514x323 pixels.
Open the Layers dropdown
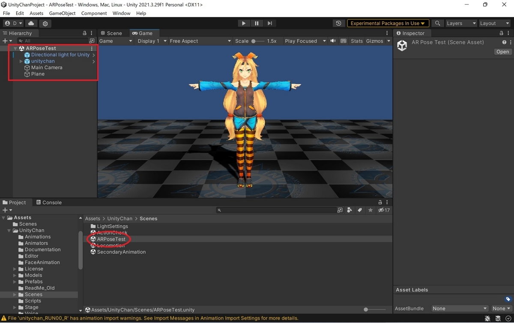(x=461, y=23)
